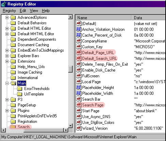Click the string icon beside Wizard_Version
166x141 pixels.
(x=79, y=128)
